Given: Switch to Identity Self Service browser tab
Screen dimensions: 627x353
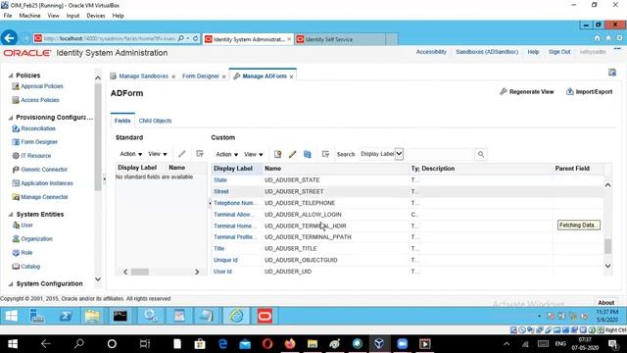Looking at the screenshot, I should click(x=341, y=39).
